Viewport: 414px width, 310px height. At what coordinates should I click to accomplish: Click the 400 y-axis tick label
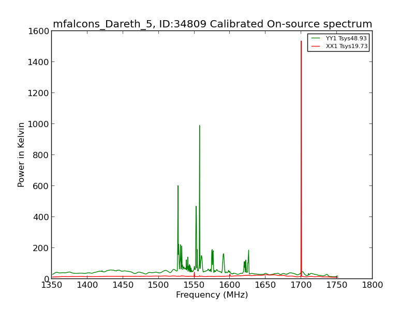click(x=41, y=217)
